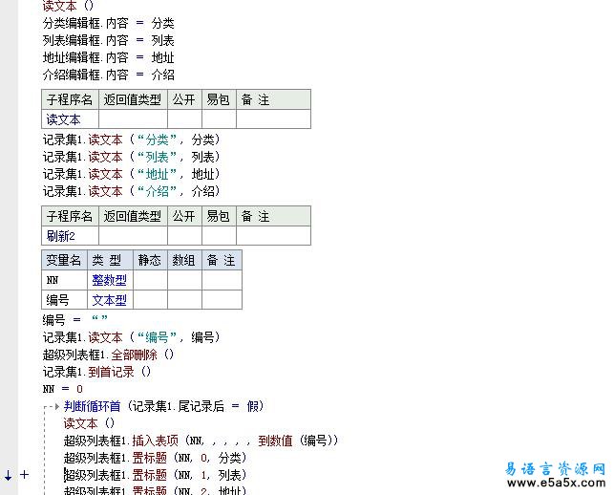Click the plus icon in left margin
Image resolution: width=614 pixels, height=495 pixels.
(x=24, y=475)
